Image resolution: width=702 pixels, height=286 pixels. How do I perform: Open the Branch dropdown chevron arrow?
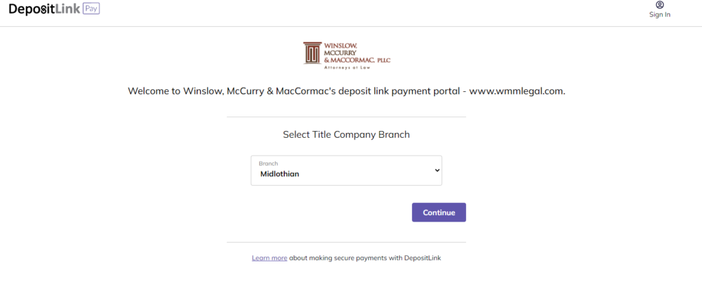(x=437, y=171)
